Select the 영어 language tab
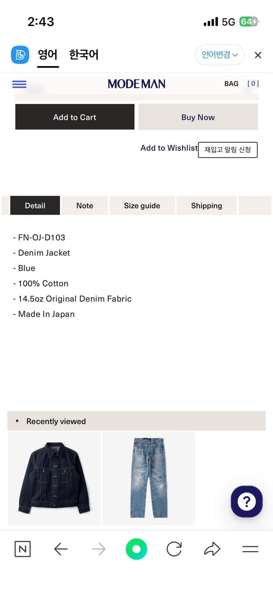This screenshot has height=592, width=273. (x=48, y=55)
